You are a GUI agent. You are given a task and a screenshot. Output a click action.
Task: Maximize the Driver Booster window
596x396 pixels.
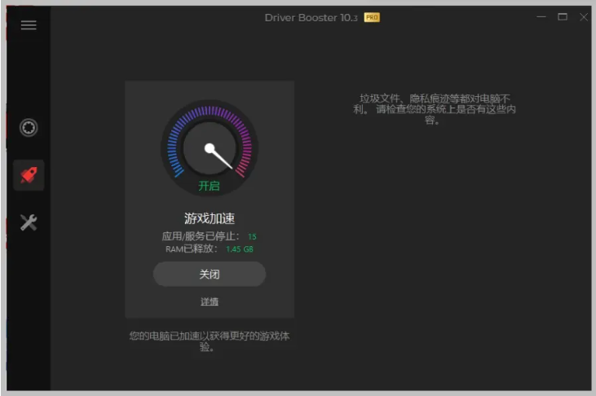point(563,17)
